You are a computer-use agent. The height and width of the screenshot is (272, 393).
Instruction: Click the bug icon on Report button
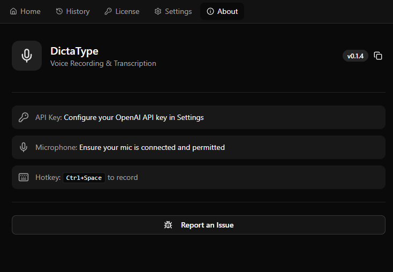(x=168, y=225)
